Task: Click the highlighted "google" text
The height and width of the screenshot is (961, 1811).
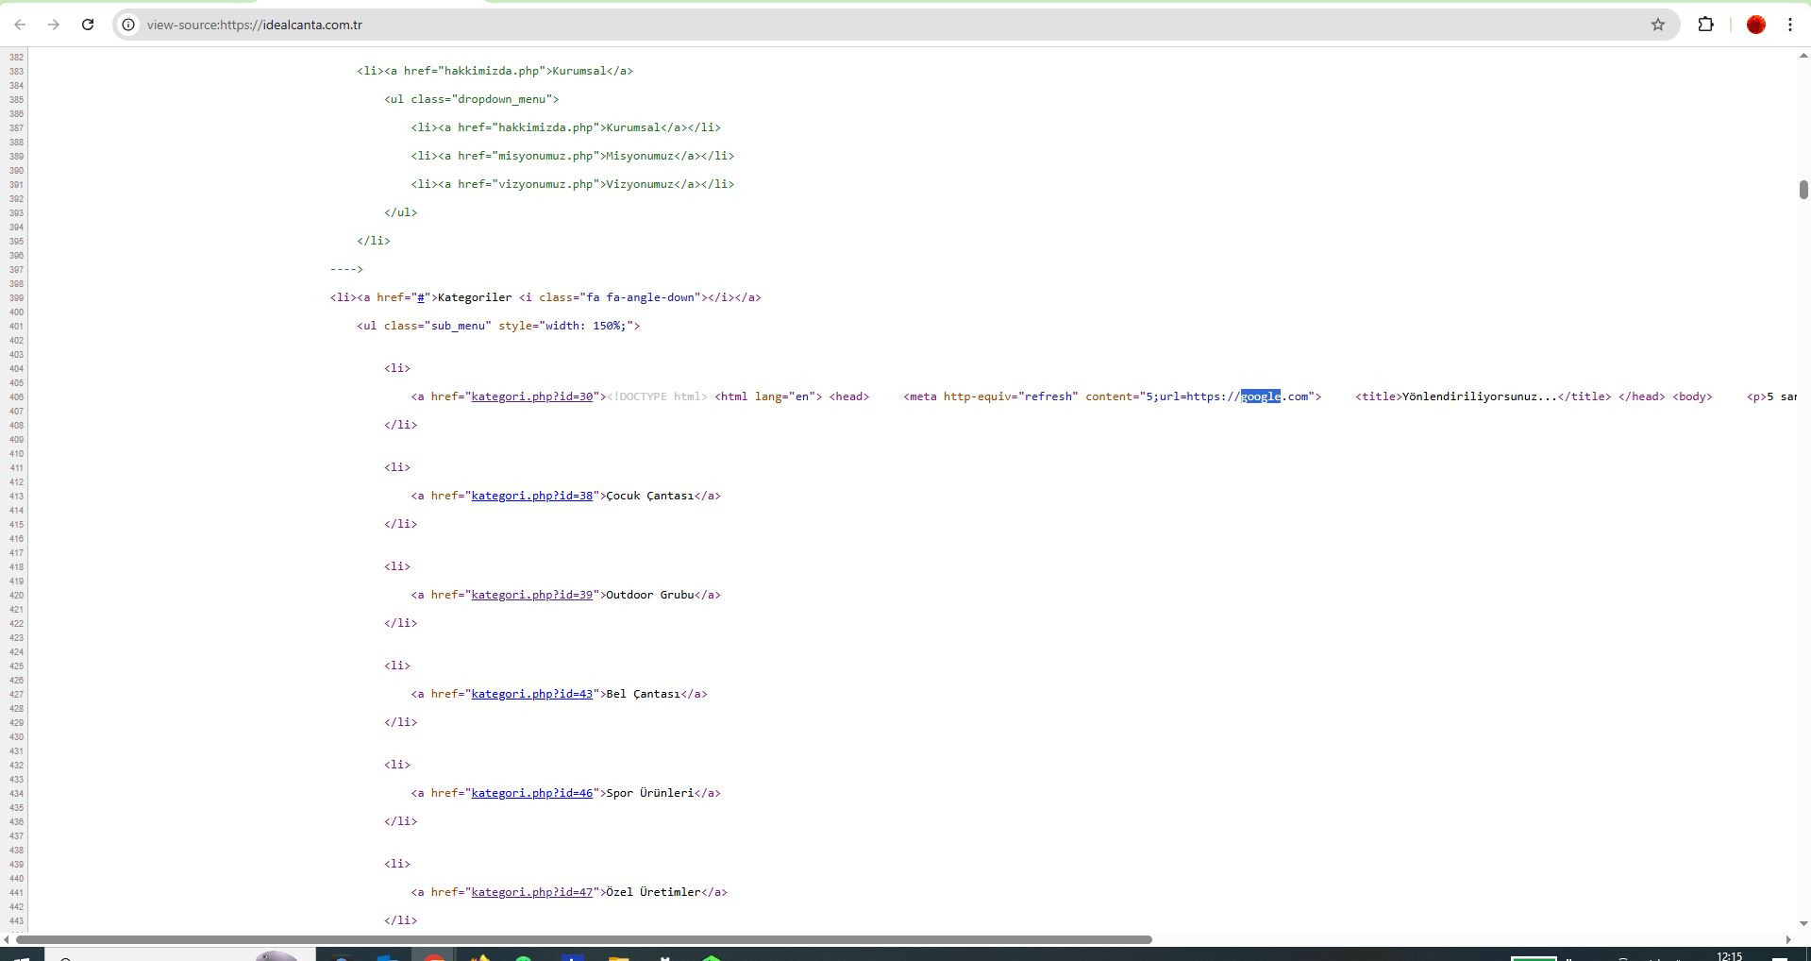Action: [x=1261, y=396]
